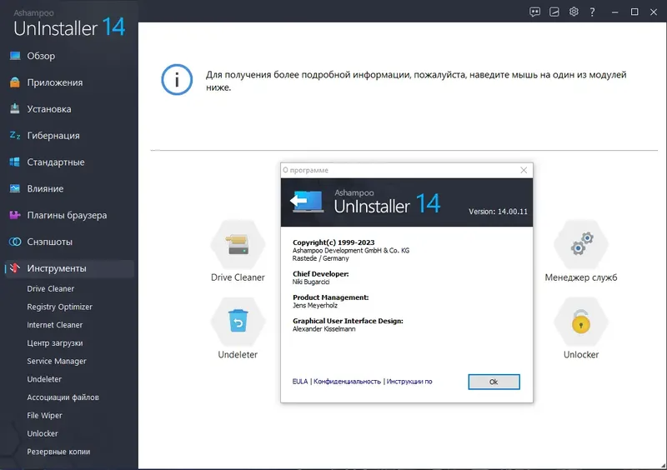Viewport: 667px width, 470px height.
Task: Open Internet Cleaner submenu entry
Action: pyautogui.click(x=54, y=324)
